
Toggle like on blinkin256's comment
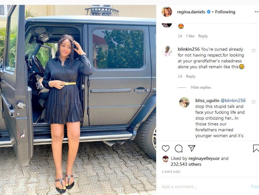tap(254, 51)
